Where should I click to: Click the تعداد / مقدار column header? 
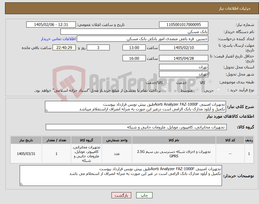click(x=56, y=140)
